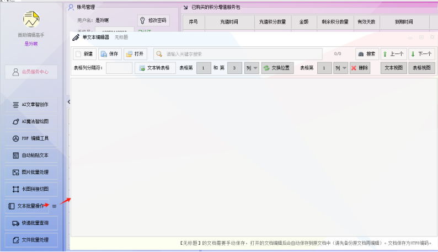Open 列 dropdown beside 删除 button

point(340,68)
